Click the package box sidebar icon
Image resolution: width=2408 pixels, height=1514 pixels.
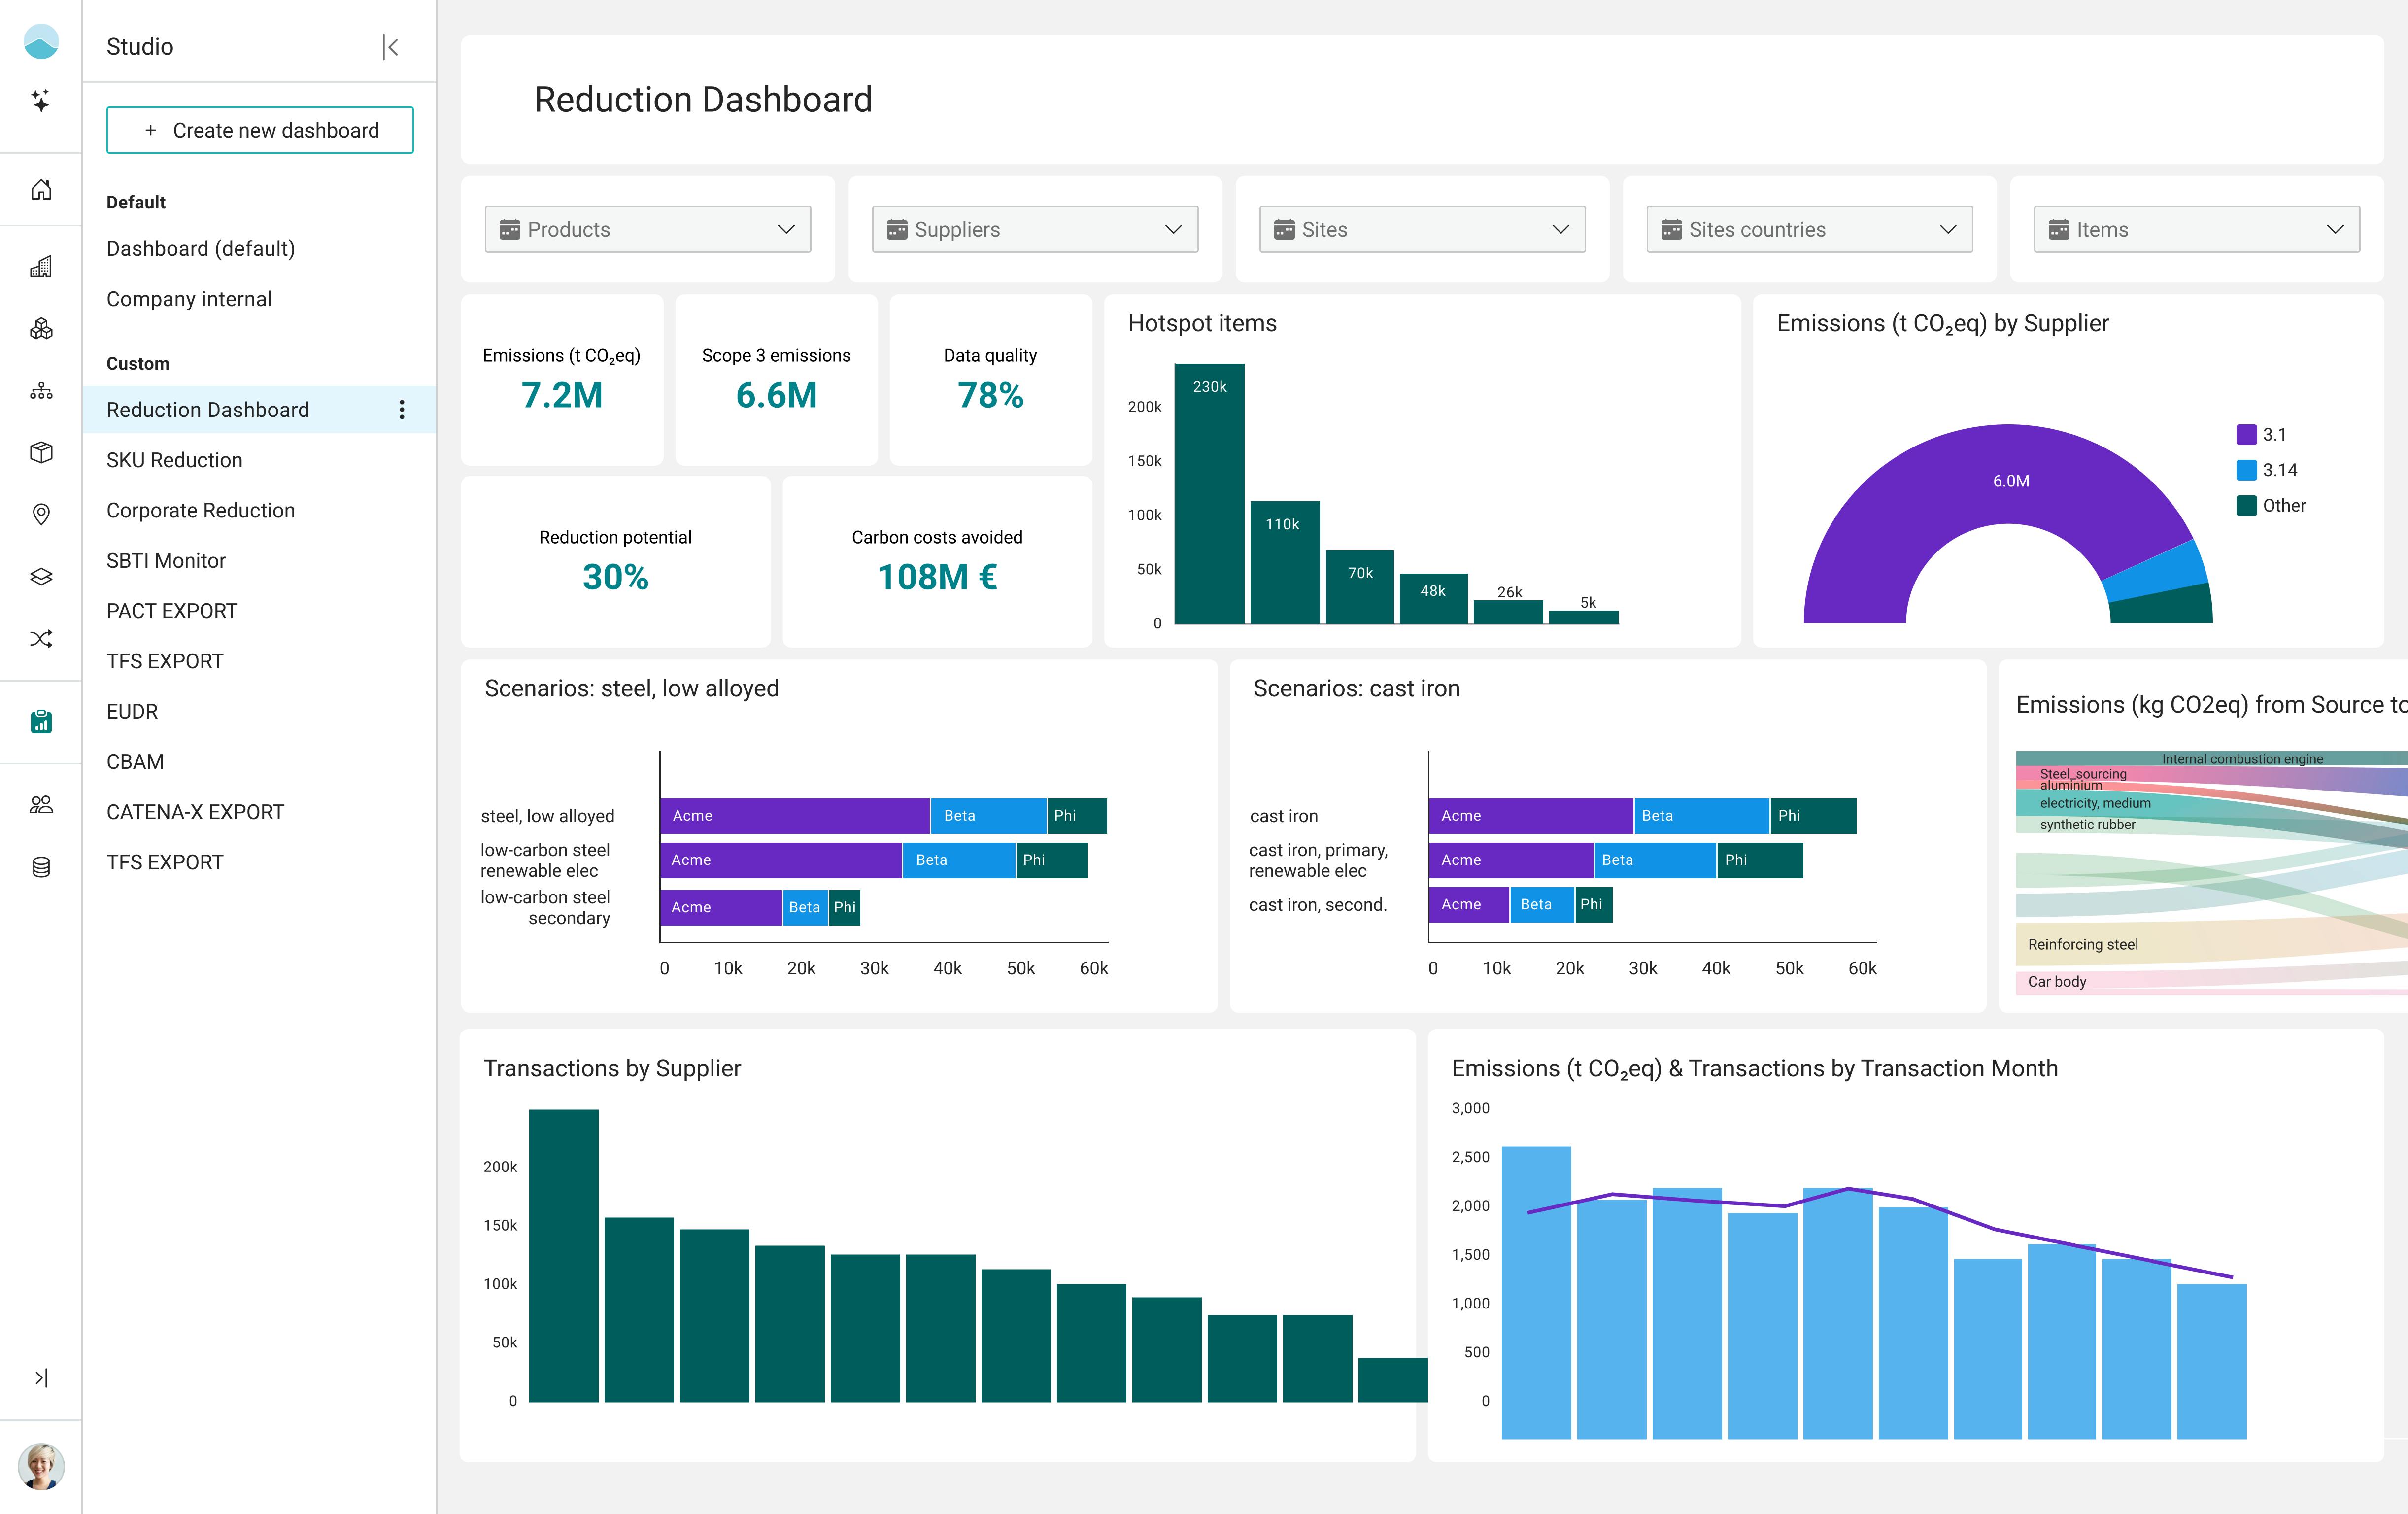click(40, 452)
